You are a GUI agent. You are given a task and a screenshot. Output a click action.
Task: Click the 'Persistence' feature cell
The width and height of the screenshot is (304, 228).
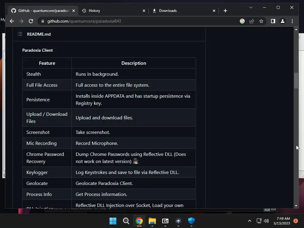47,99
